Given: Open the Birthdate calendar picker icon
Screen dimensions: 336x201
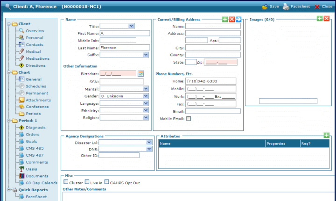Looking at the screenshot, I should [140, 73].
